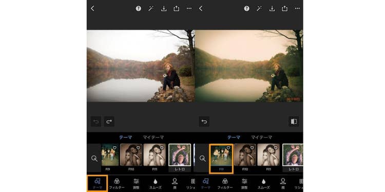Switch to テーマ top tab in left screen
The image size is (385, 192).
(125, 137)
